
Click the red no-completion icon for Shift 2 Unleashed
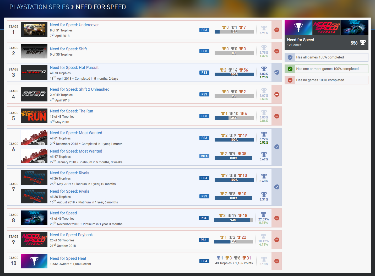(277, 94)
